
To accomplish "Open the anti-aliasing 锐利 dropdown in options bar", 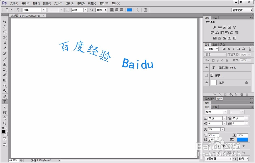I will tap(101, 10).
